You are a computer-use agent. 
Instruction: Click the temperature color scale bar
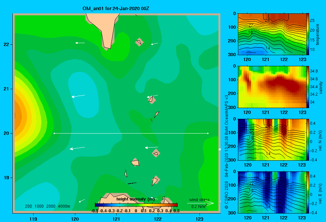coord(308,34)
